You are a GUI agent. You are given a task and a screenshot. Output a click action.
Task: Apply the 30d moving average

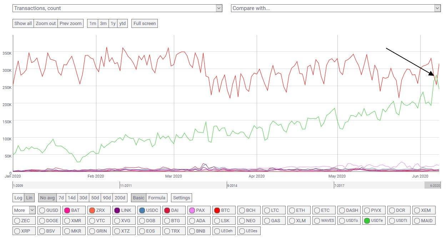(x=83, y=198)
